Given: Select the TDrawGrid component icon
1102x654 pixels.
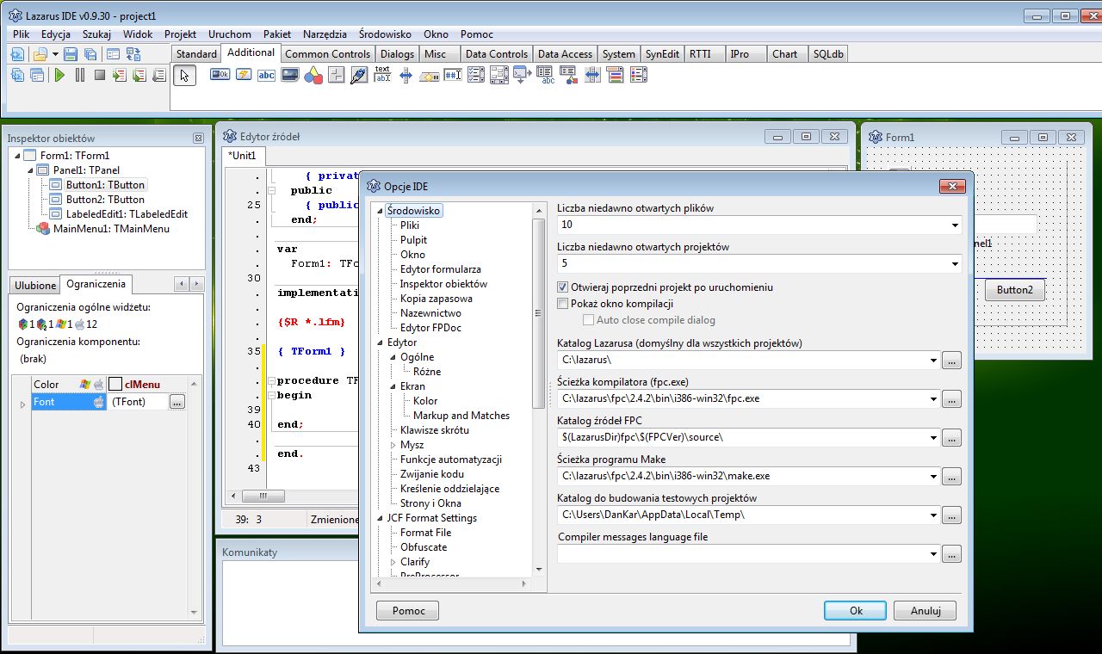Looking at the screenshot, I should (x=569, y=75).
